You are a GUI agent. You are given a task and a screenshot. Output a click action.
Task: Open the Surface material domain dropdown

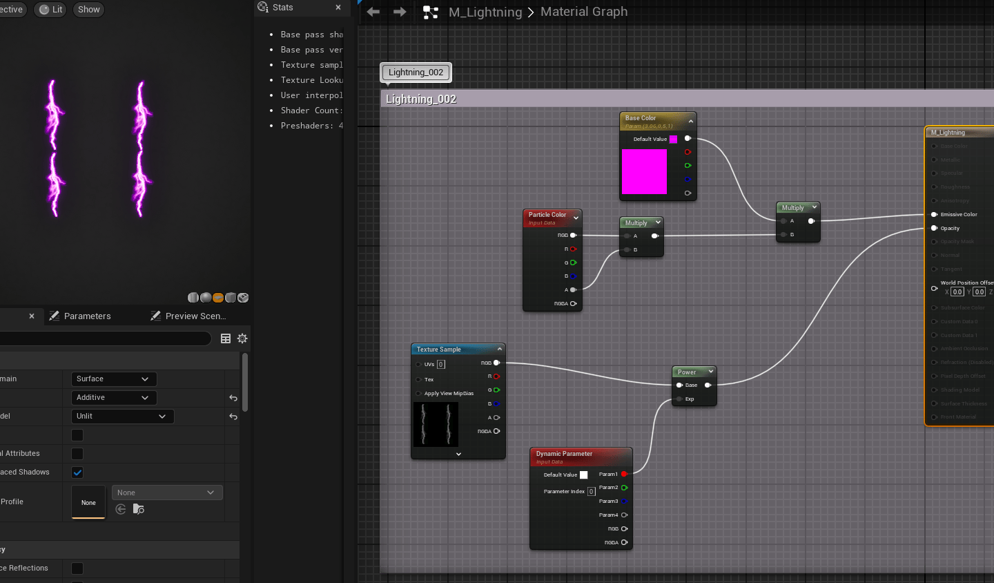113,379
